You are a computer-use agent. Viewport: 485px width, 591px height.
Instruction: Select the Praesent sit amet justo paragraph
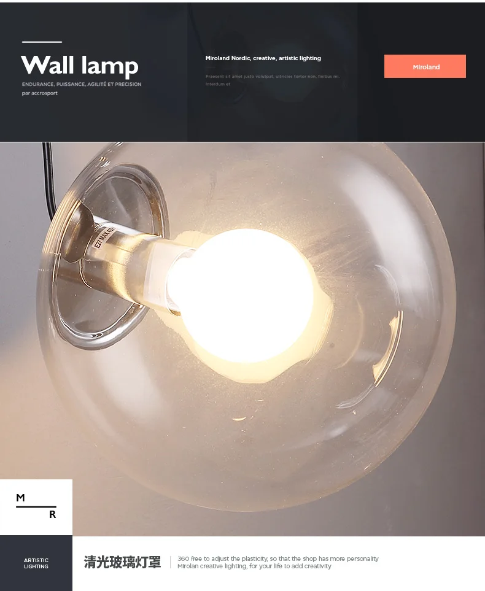coord(273,80)
